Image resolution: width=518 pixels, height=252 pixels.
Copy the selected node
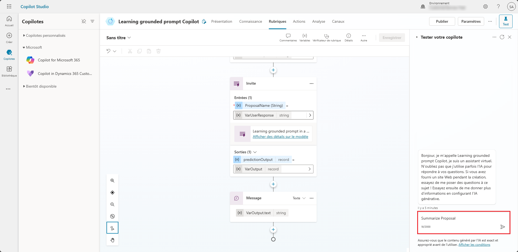pyautogui.click(x=140, y=51)
